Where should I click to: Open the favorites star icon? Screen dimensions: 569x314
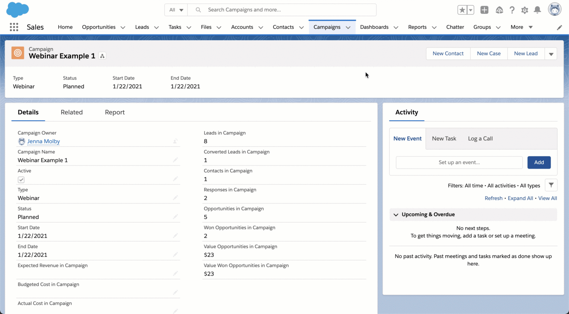pos(463,10)
